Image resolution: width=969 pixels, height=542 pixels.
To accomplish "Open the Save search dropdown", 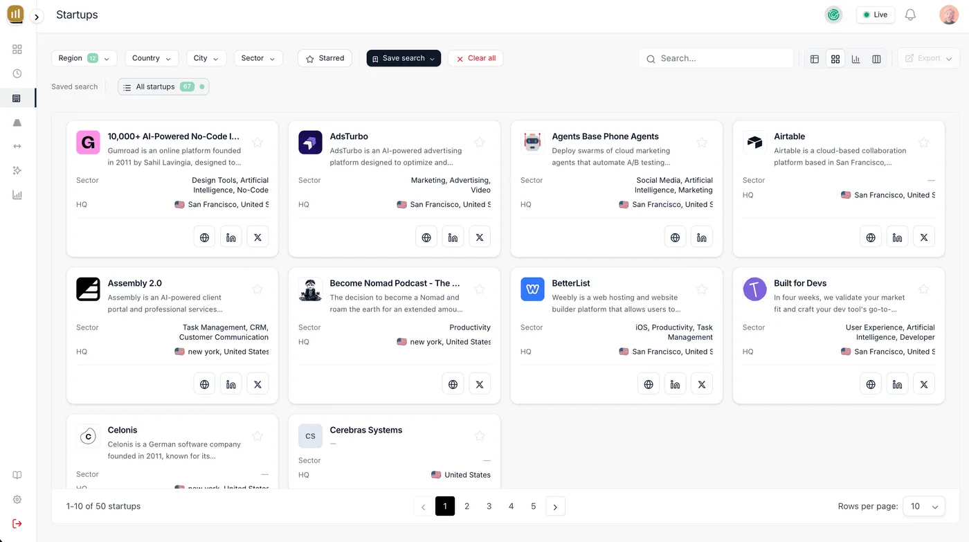I will [404, 58].
